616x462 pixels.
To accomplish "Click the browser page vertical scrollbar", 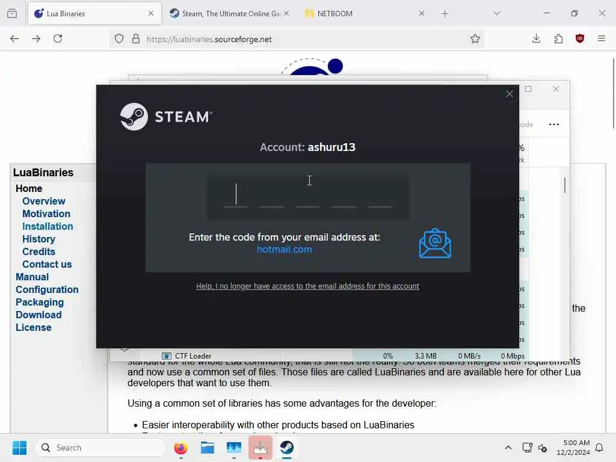I will [613, 93].
